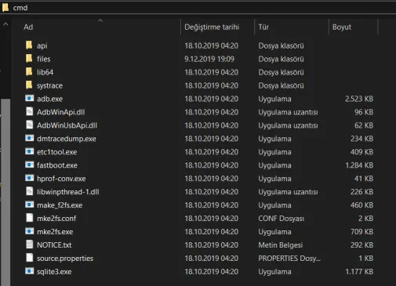The image size is (396, 286).
Task: Click the adb.exe application icon
Action: point(29,99)
